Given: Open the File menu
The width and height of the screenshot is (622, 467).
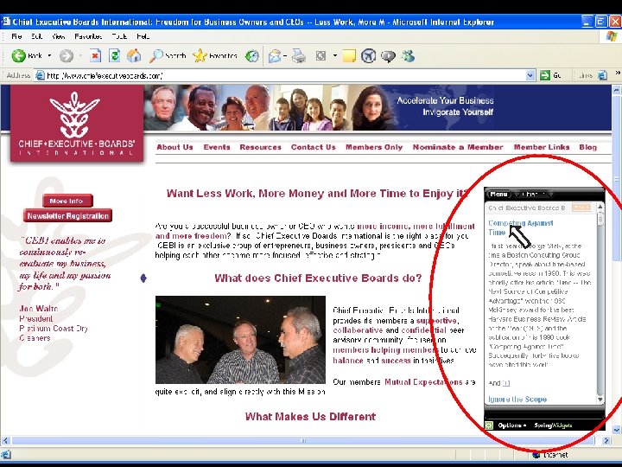Looking at the screenshot, I should [x=16, y=36].
